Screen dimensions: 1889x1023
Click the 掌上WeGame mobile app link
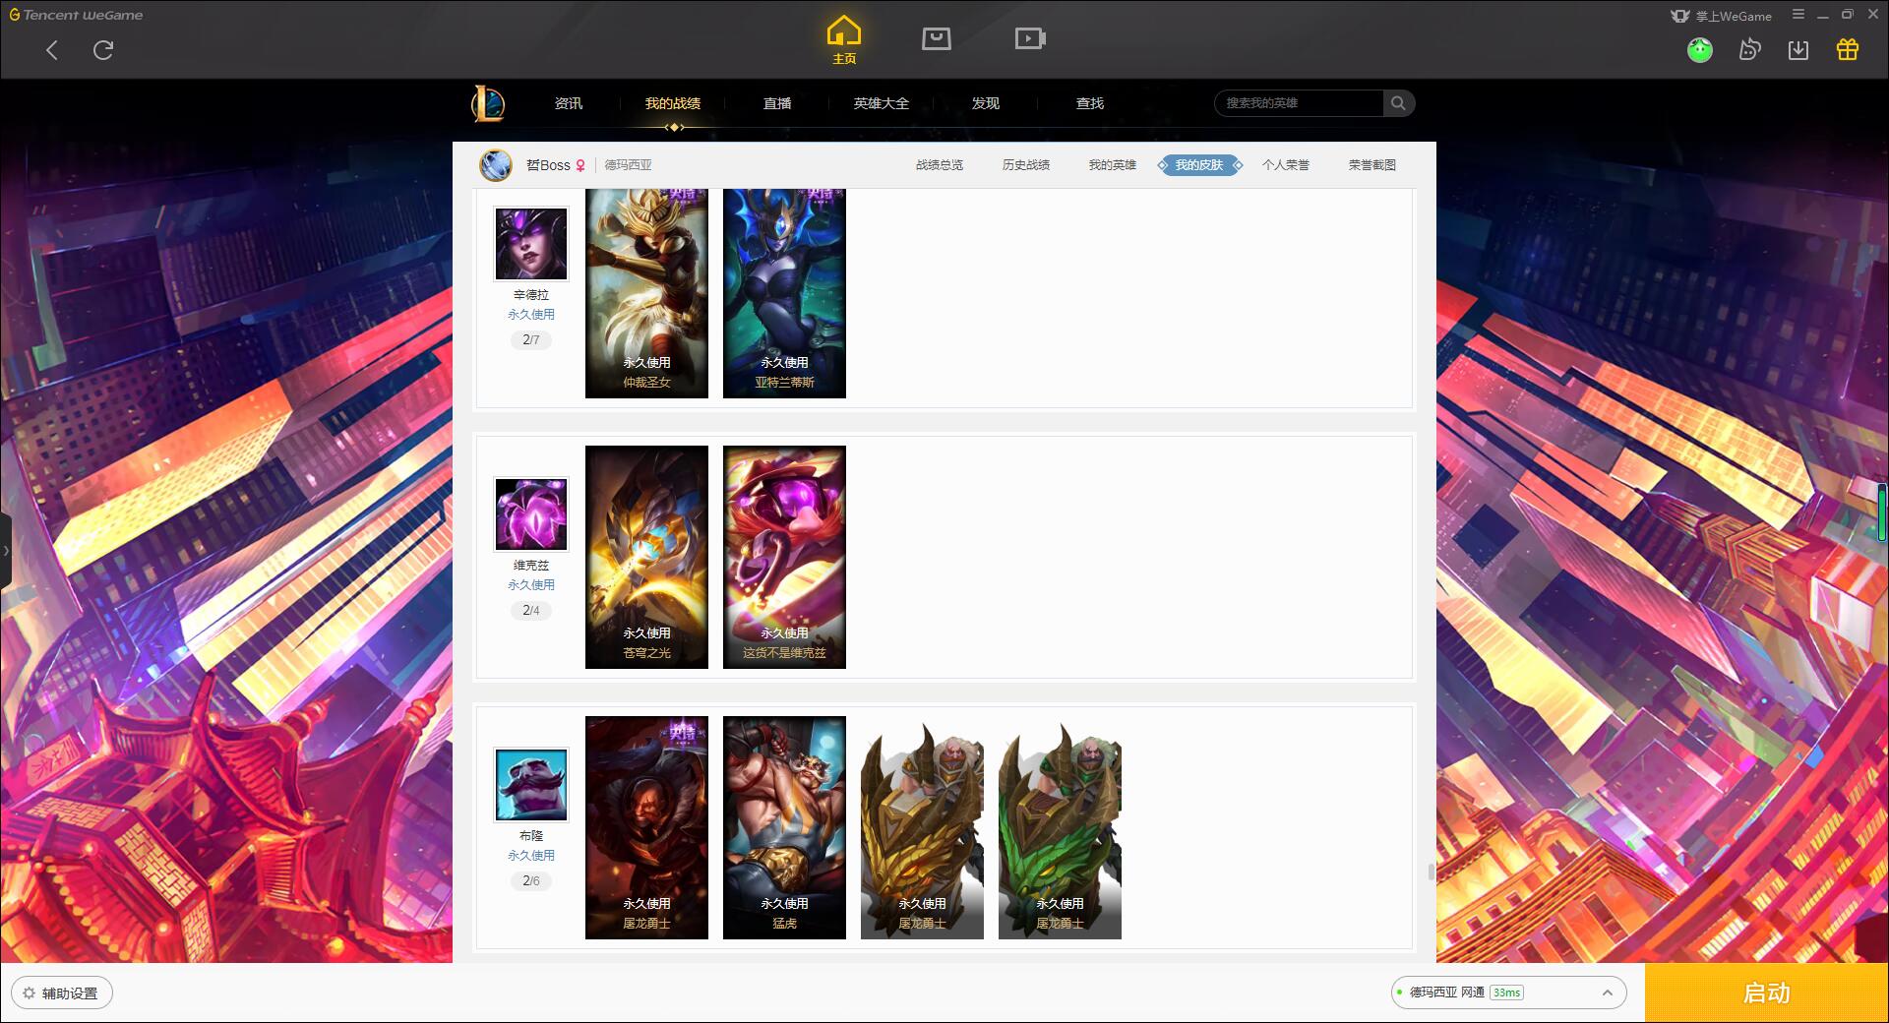pos(1722,16)
